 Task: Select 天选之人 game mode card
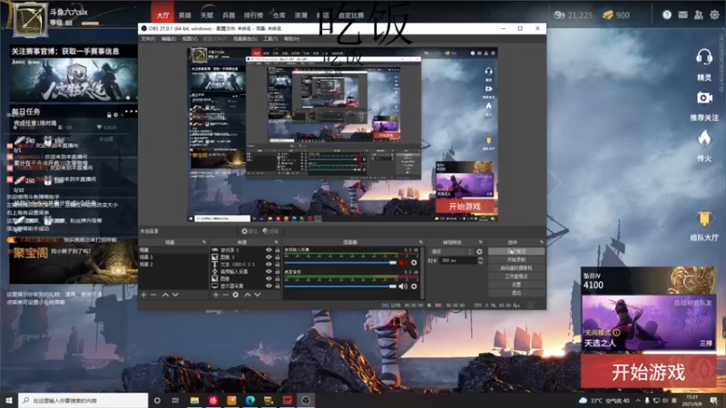point(649,323)
